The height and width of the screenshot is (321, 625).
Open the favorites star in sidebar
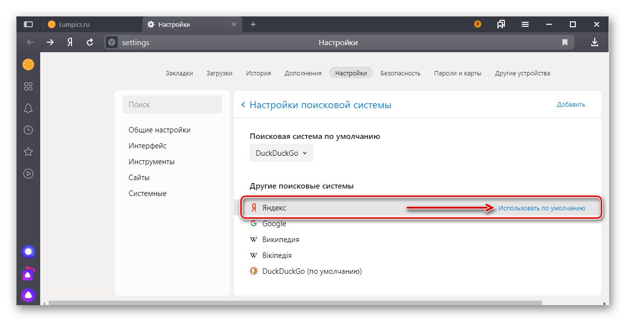(28, 152)
